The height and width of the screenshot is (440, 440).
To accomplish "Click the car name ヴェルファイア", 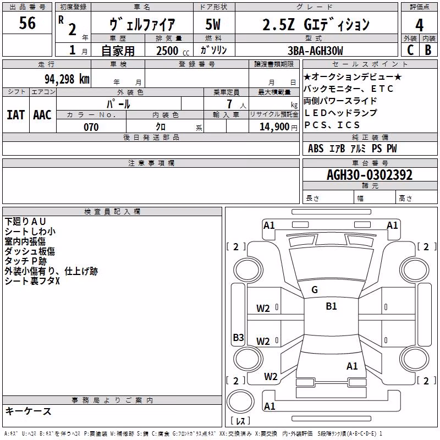I will (142, 24).
